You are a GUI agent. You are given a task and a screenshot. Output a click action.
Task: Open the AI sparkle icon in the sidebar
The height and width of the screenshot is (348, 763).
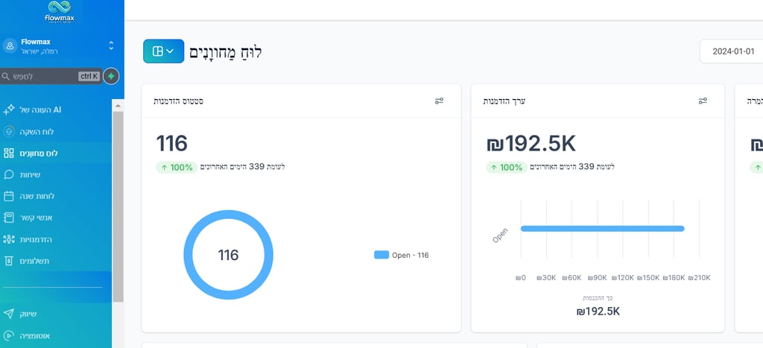point(9,110)
